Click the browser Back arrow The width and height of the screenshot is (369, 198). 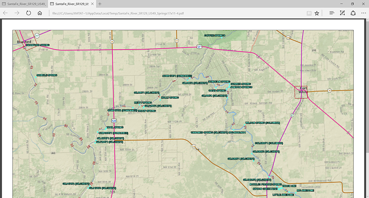[6, 13]
